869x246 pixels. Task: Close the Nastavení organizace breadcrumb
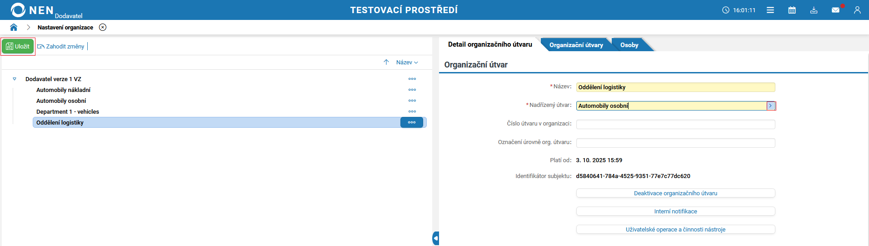click(103, 27)
